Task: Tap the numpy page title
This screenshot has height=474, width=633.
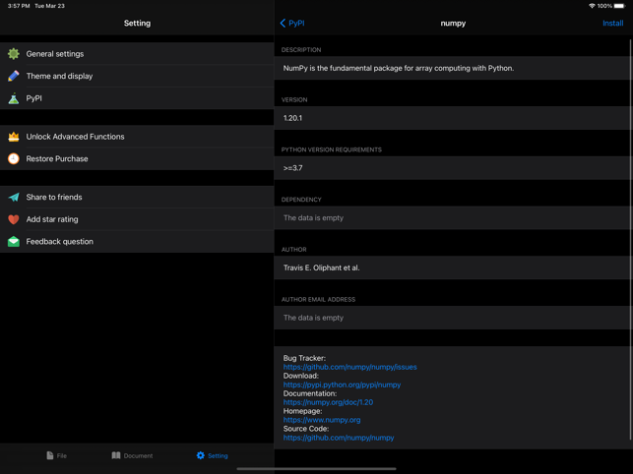Action: pos(453,23)
